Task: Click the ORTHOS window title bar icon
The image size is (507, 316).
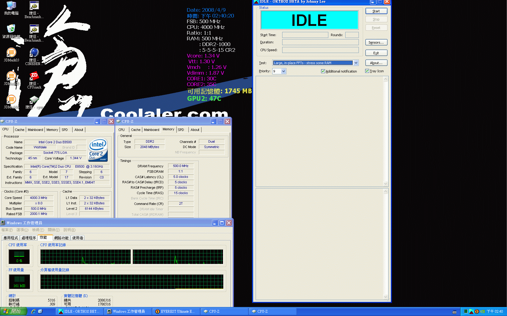Action: [256, 2]
